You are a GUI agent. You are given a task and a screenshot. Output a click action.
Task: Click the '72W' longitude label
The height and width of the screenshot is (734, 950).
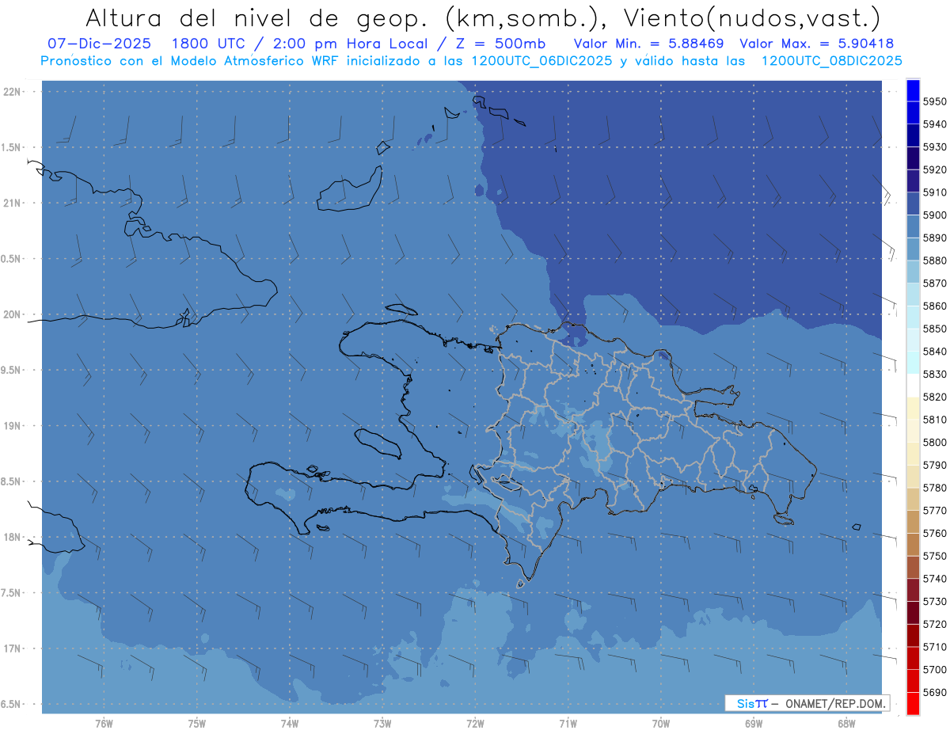pyautogui.click(x=475, y=724)
